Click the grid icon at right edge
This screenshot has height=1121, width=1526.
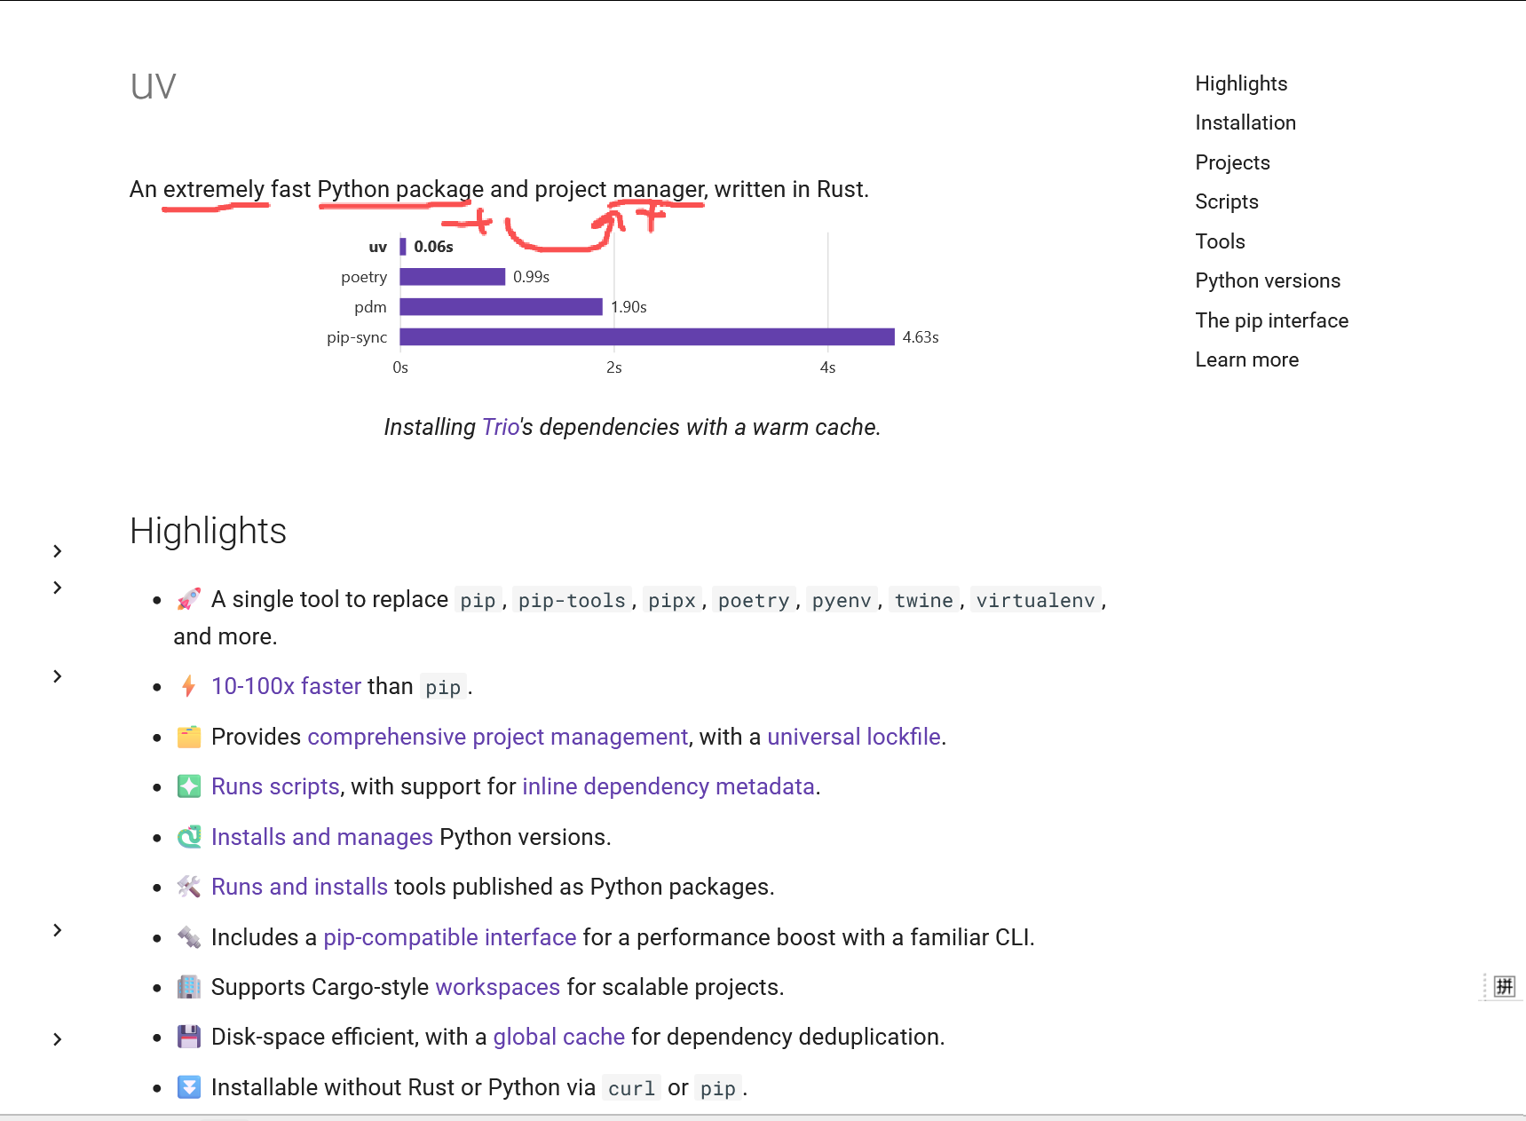tap(1504, 986)
